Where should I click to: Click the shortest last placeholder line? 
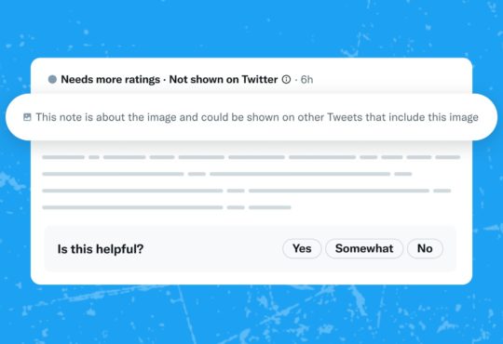pos(167,207)
